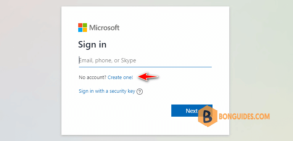Image resolution: width=293 pixels, height=141 pixels.
Task: Choose Sign in with a security key
Action: coord(107,91)
